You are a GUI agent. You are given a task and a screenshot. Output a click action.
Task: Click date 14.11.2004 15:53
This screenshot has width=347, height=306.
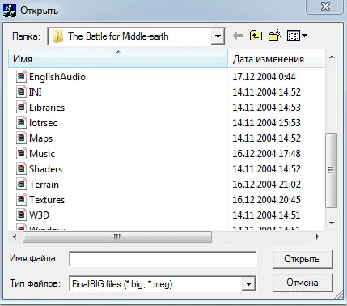(x=267, y=123)
